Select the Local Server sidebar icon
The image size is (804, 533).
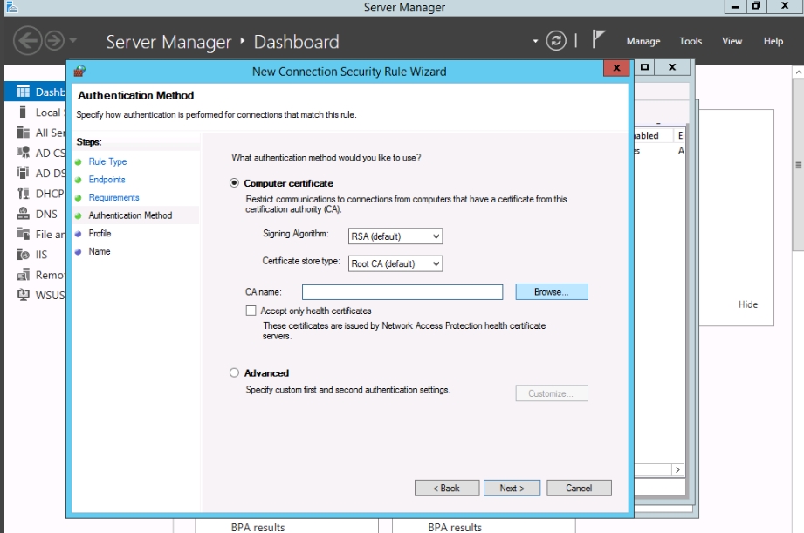[x=23, y=113]
